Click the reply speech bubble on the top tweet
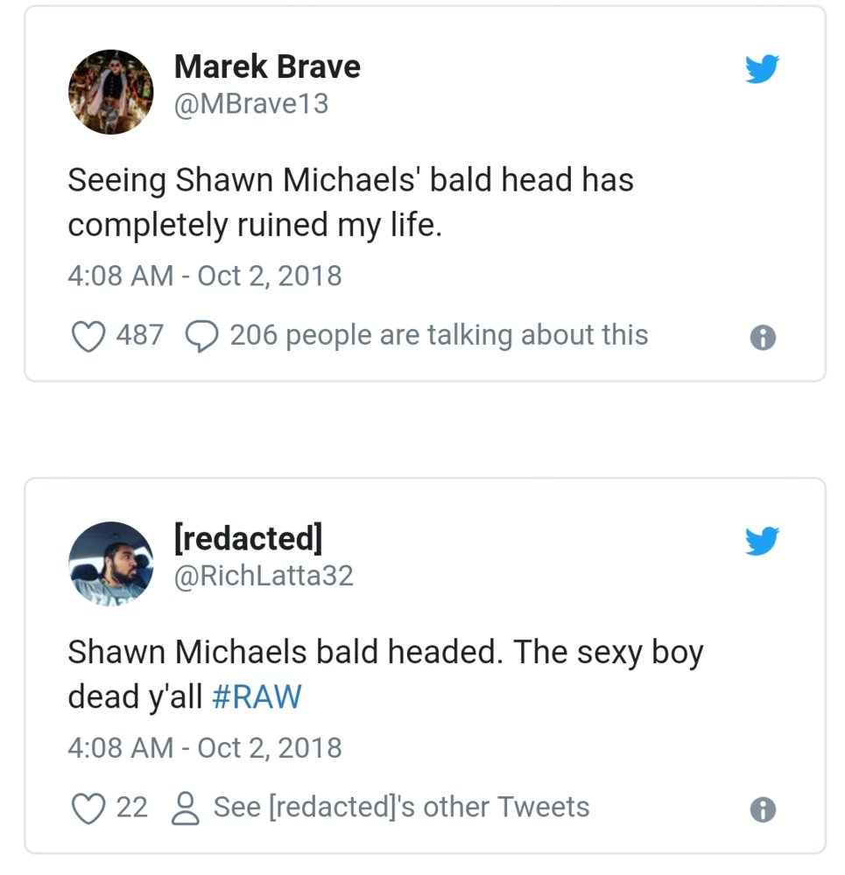Screen dimensions: 845x875 point(202,334)
